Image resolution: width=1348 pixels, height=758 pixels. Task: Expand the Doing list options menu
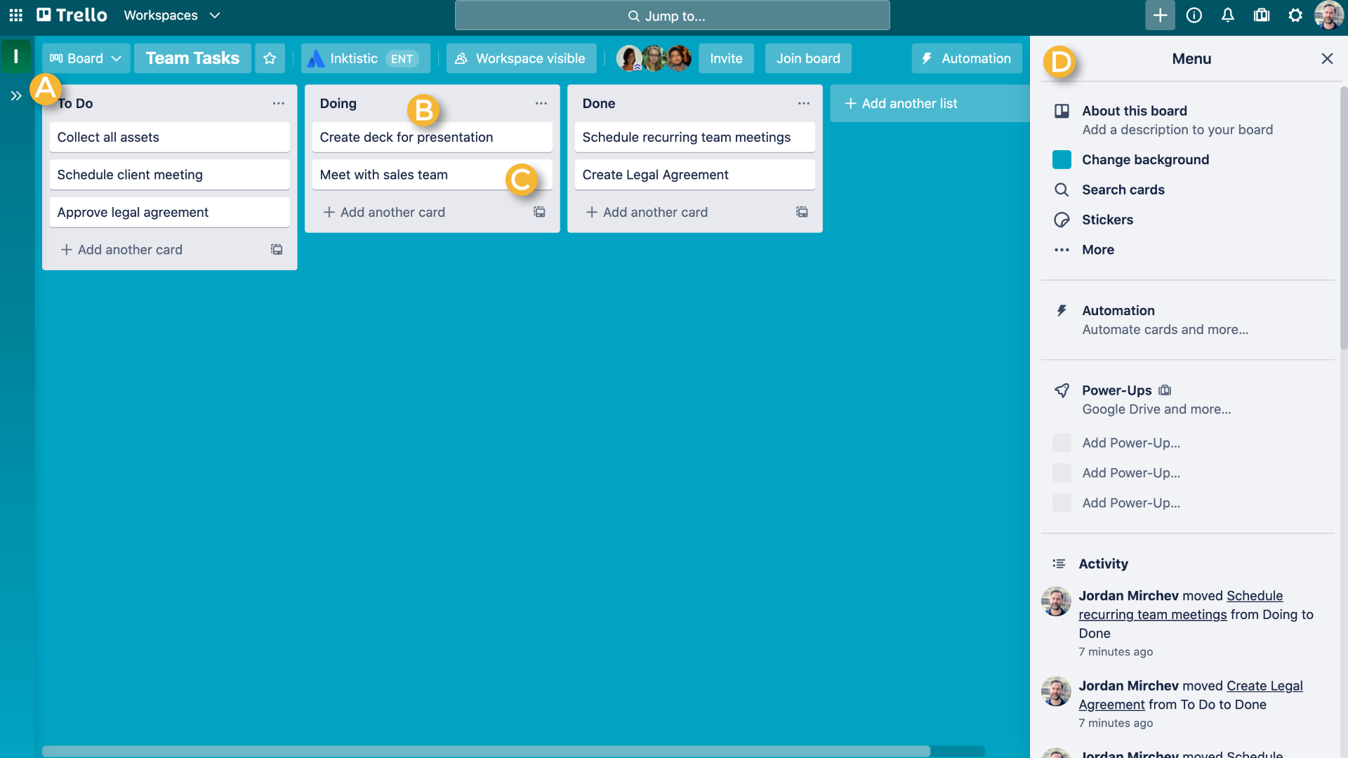point(541,102)
